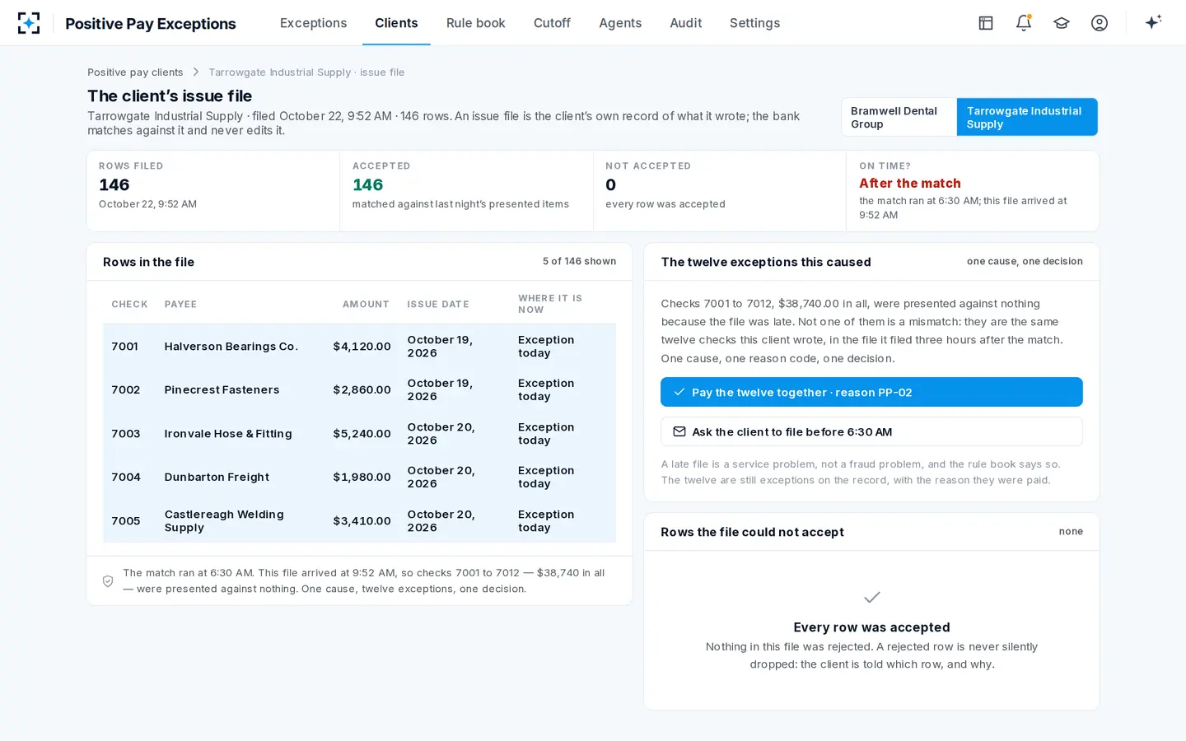Go to the Exceptions tab

pyautogui.click(x=313, y=23)
